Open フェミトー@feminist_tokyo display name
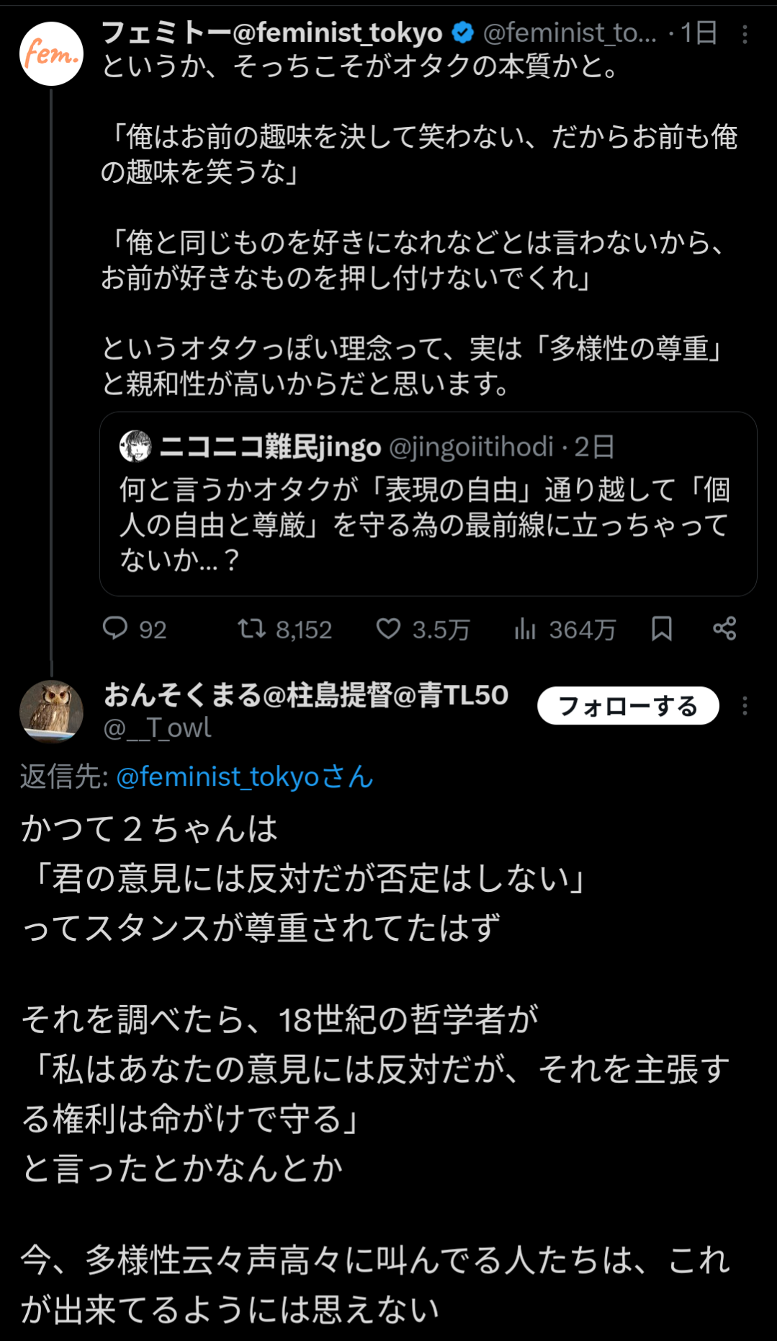 tap(272, 32)
